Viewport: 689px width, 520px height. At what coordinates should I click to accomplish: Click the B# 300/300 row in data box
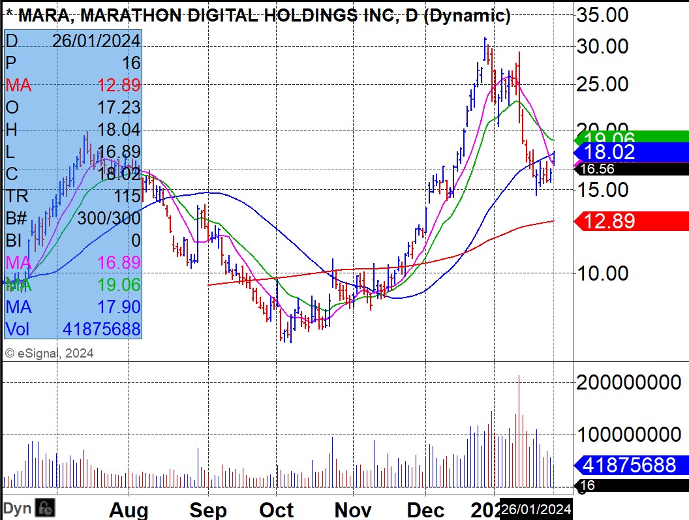(x=73, y=218)
